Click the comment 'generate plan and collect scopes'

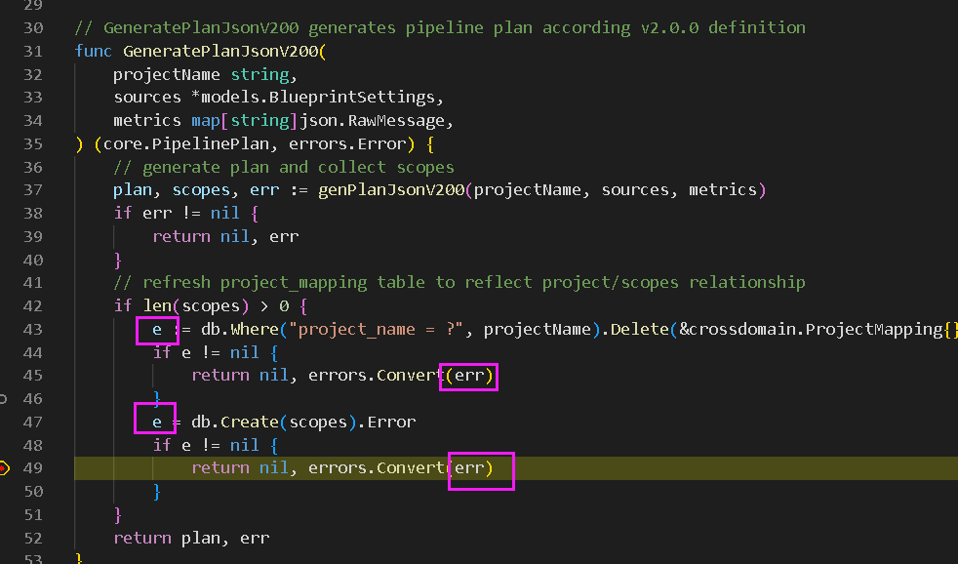[284, 167]
